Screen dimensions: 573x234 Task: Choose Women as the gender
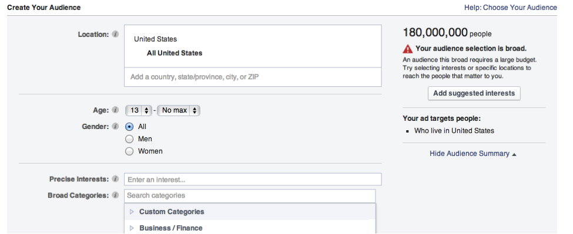[x=129, y=151]
